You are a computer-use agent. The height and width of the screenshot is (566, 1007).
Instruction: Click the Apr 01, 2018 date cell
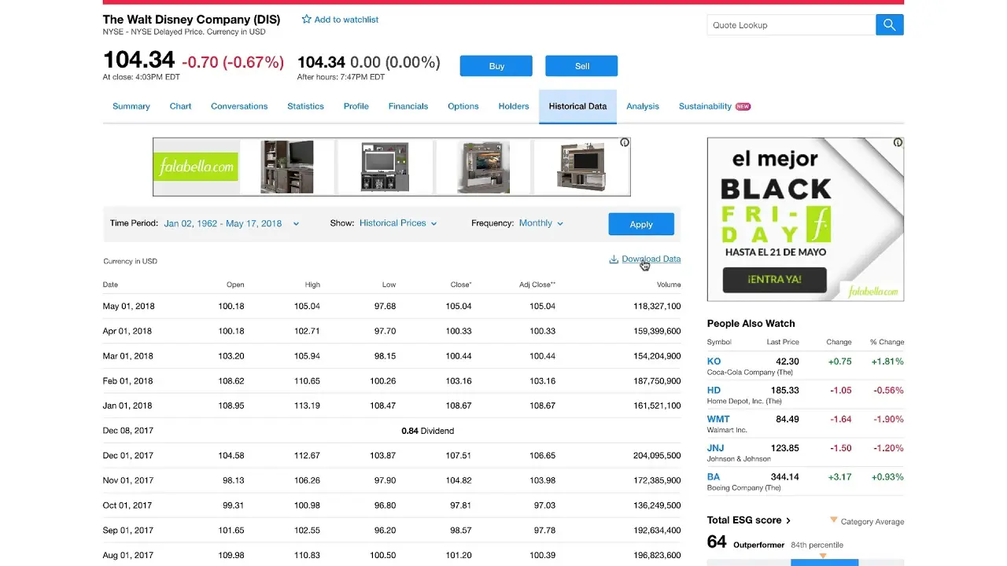pyautogui.click(x=127, y=331)
